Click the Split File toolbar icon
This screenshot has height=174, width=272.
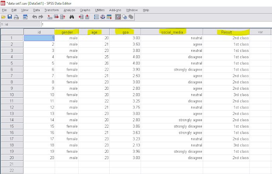96,17
